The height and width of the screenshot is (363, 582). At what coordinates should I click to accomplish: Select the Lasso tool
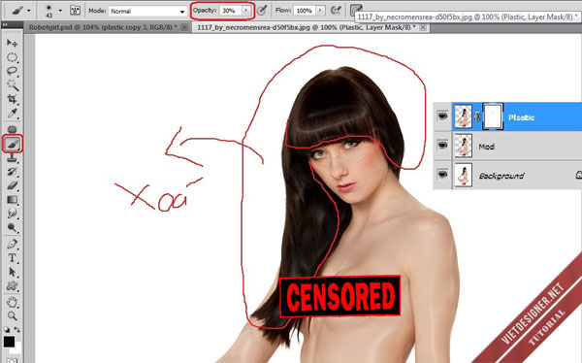pyautogui.click(x=12, y=71)
